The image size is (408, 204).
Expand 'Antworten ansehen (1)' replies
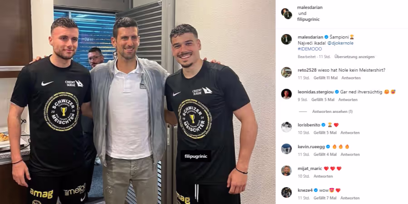tap(332, 112)
